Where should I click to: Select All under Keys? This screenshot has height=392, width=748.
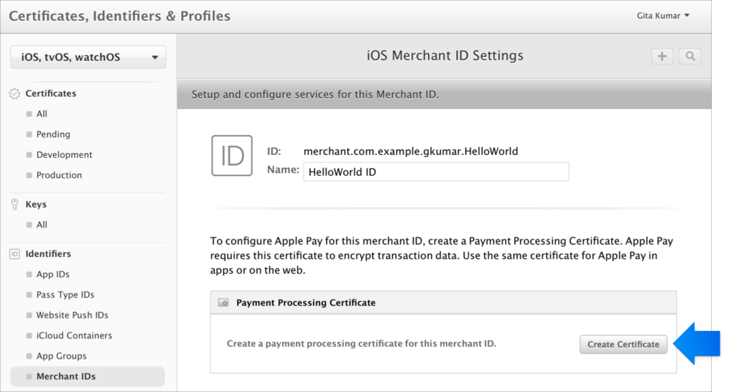tap(42, 225)
